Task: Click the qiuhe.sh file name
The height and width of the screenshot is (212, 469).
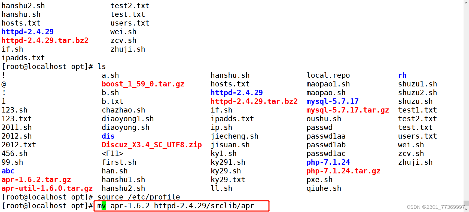Action: pyautogui.click(x=324, y=188)
